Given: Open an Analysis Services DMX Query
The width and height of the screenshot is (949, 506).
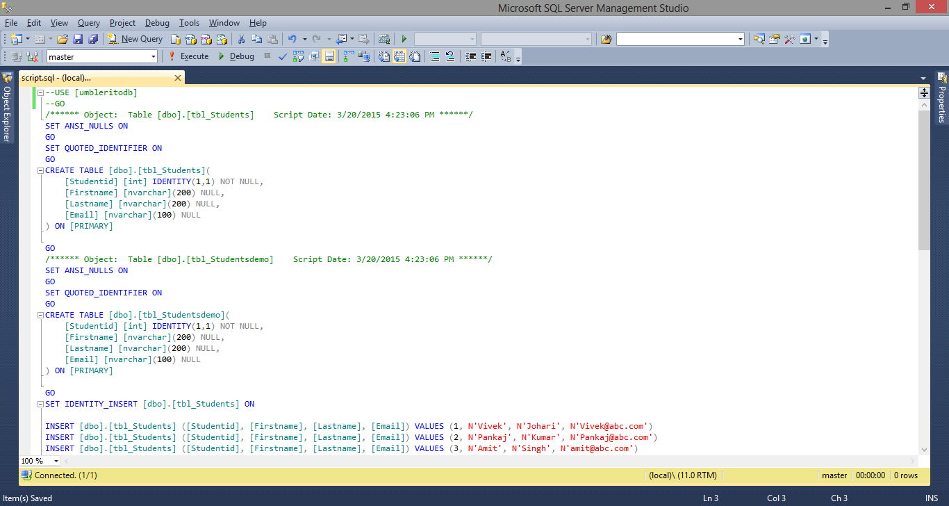Looking at the screenshot, I should (x=206, y=39).
